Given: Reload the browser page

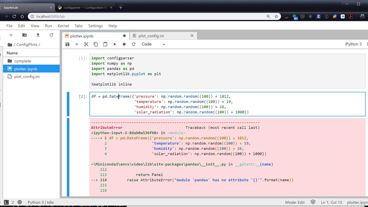Looking at the screenshot, I should point(14,17).
